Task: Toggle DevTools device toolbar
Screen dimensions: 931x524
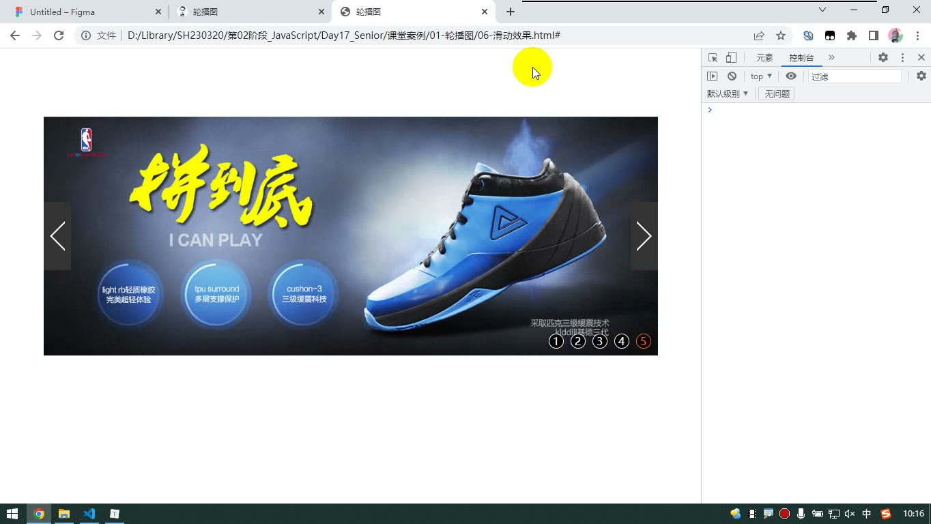Action: [x=731, y=58]
